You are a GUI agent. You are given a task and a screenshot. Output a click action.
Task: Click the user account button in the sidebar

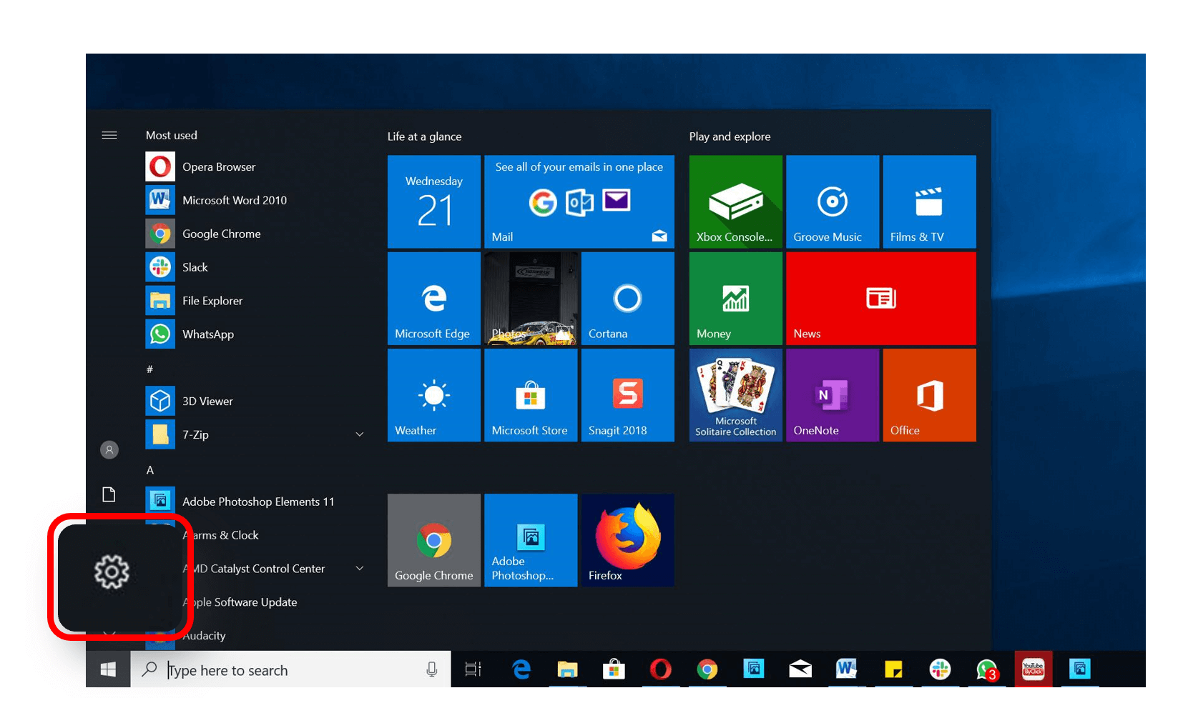click(109, 449)
